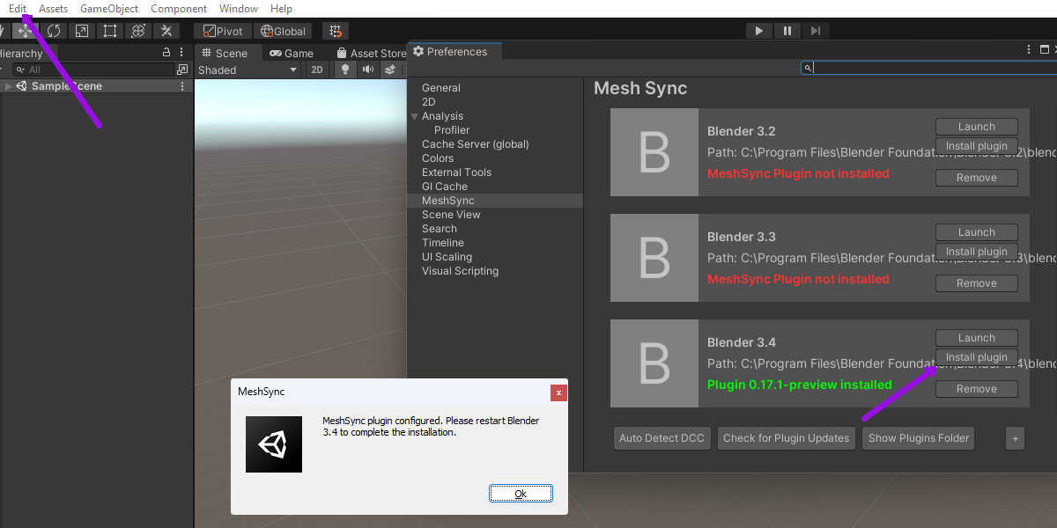Click Ok in the MeshSync dialog
The height and width of the screenshot is (528, 1057).
pos(521,494)
